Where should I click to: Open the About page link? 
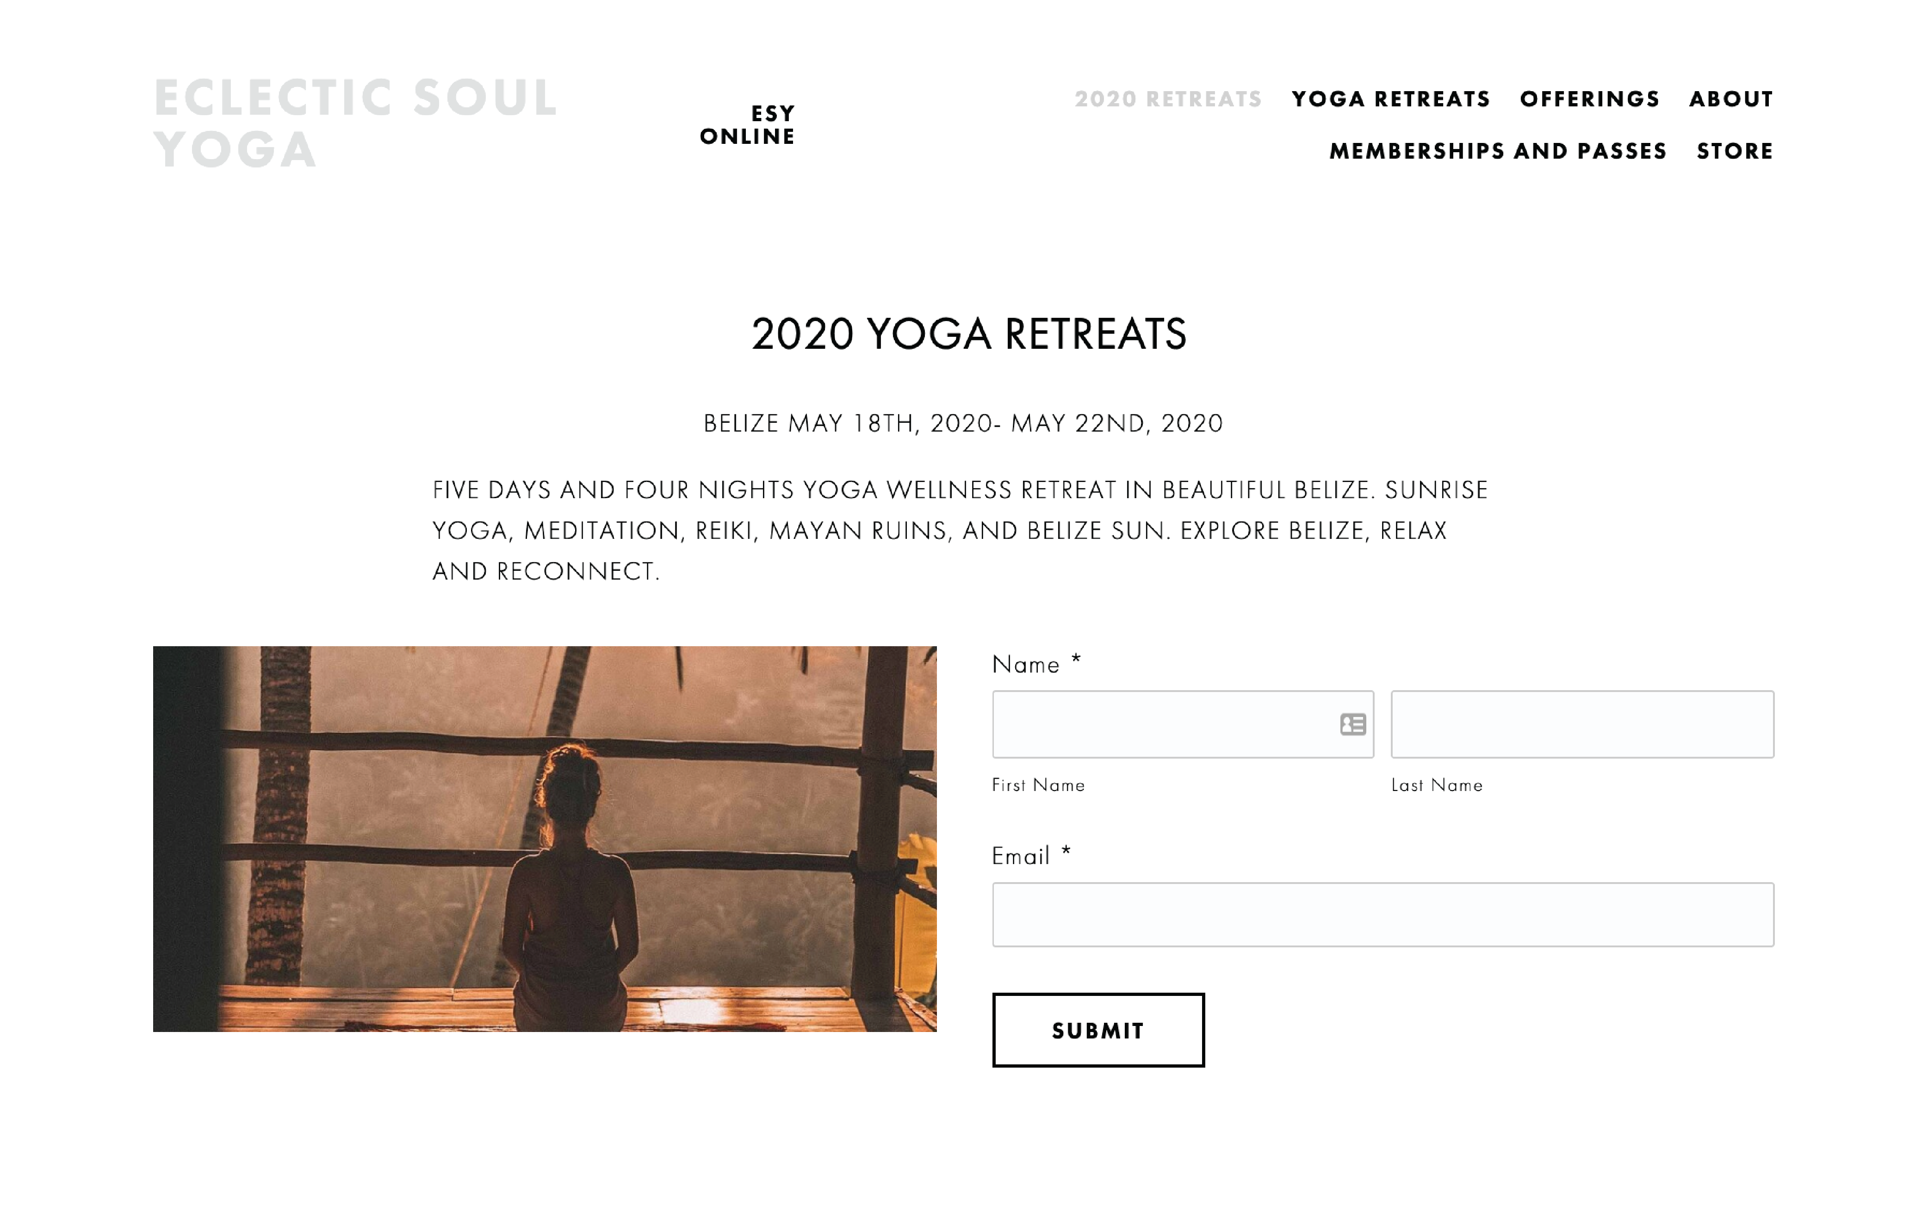1730,99
